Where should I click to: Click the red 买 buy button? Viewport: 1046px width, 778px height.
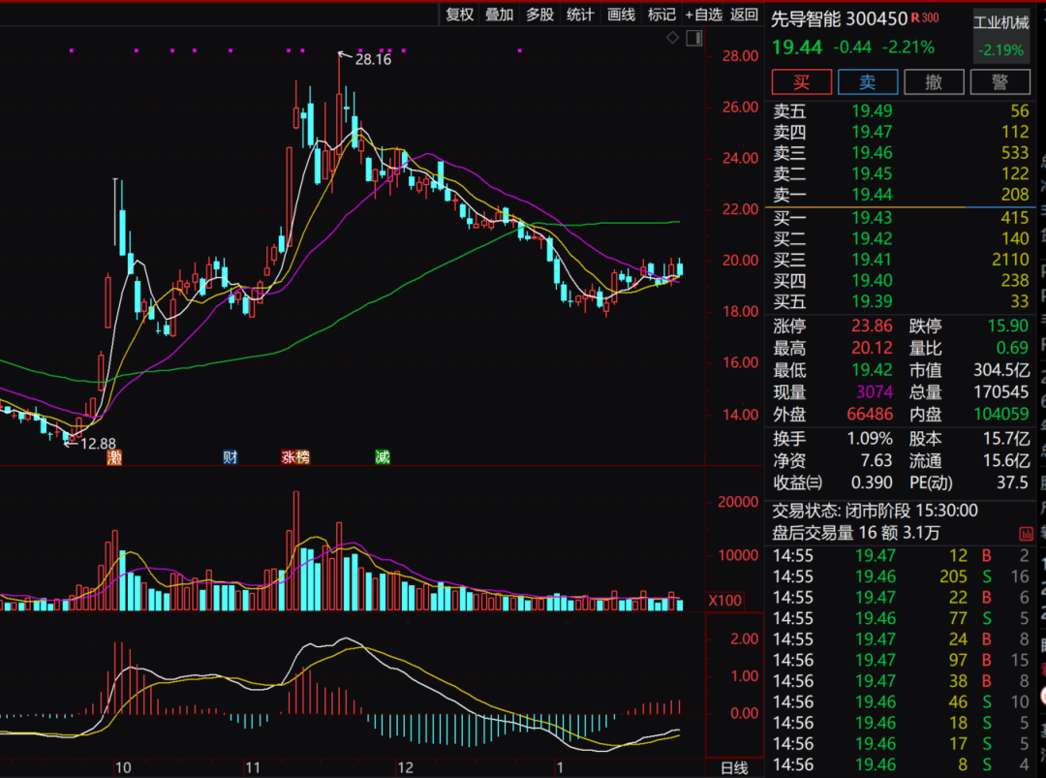click(801, 82)
